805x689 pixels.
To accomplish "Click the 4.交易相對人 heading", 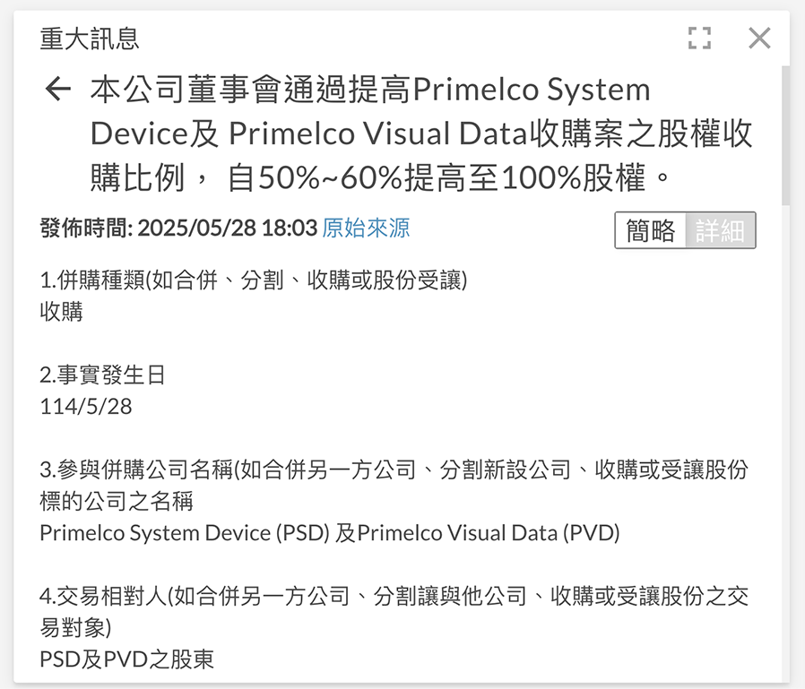I will click(x=394, y=596).
